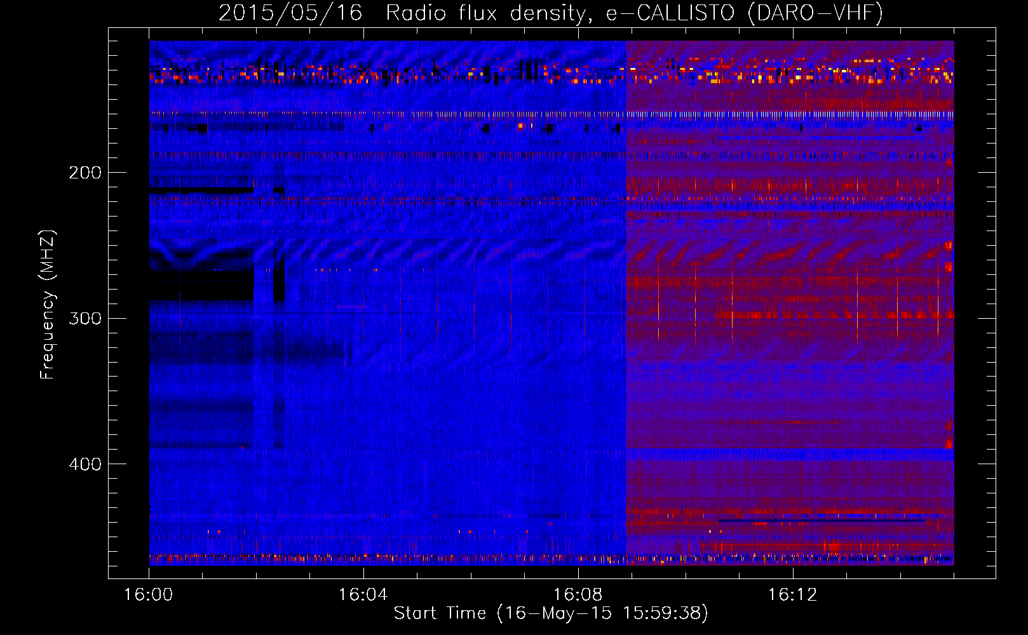Click the 'Start Time (16-May-15 15:59:38)' axis label
Viewport: 1028px width, 635px height.
(x=551, y=613)
